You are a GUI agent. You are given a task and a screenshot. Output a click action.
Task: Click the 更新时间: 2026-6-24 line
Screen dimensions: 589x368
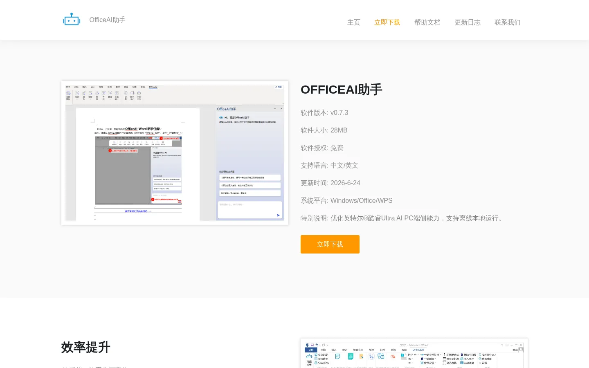pos(330,183)
